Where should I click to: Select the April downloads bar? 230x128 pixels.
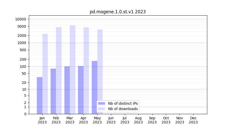tap(86, 71)
